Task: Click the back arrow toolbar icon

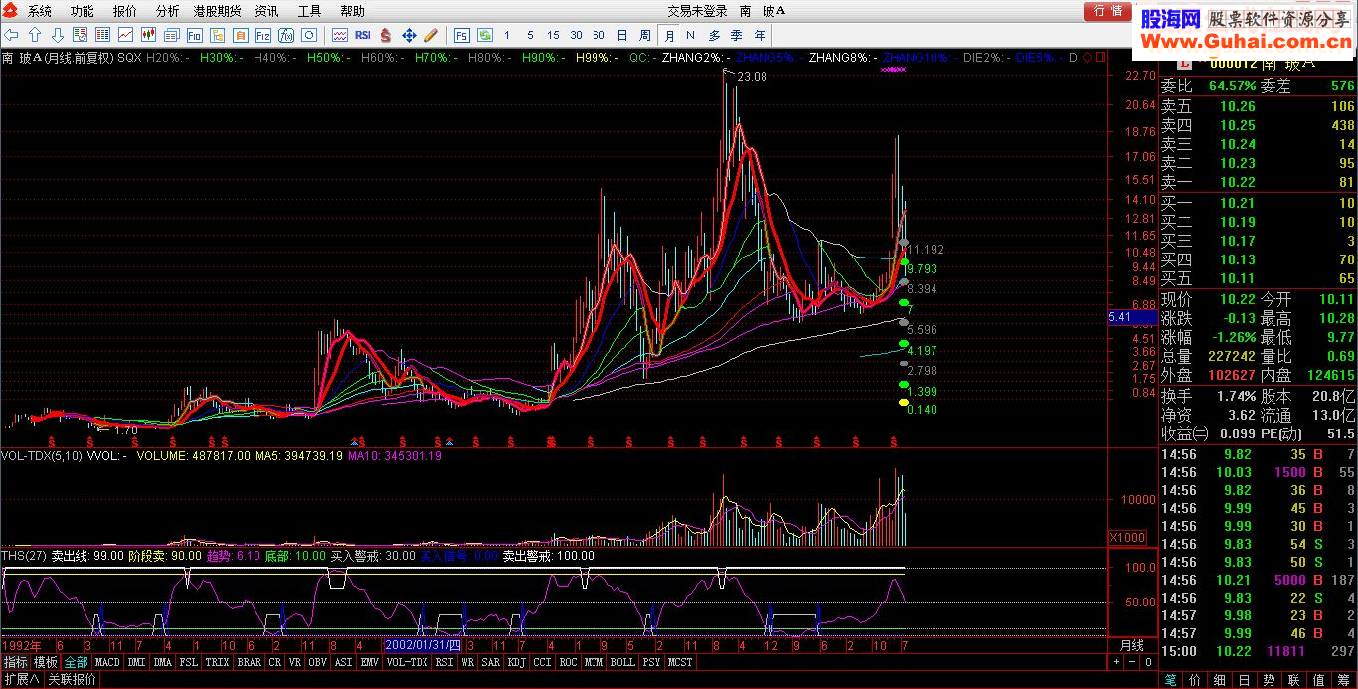Action: 11,35
